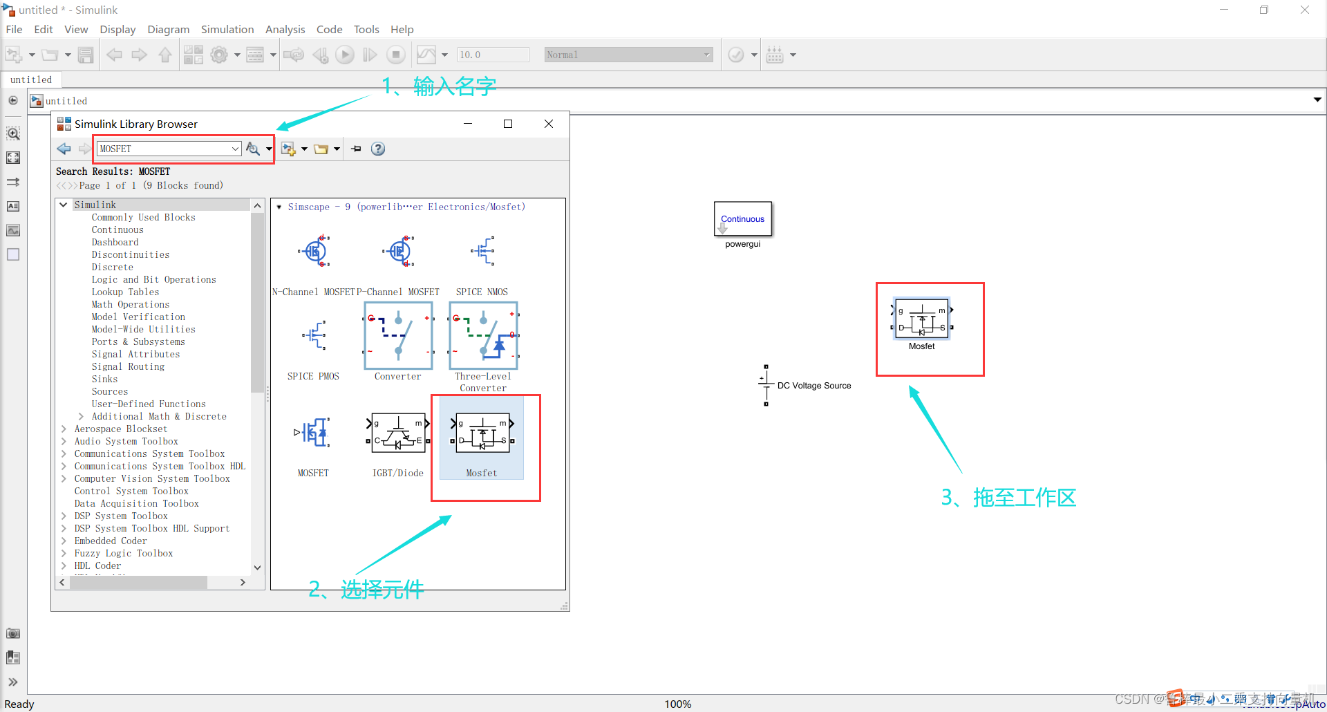Click the screenshot camera icon
The width and height of the screenshot is (1327, 712).
pos(13,633)
